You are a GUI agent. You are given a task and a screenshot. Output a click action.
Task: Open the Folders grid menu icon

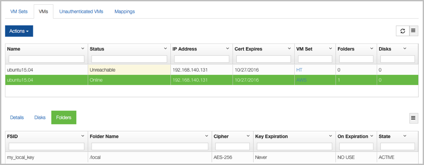[414, 118]
